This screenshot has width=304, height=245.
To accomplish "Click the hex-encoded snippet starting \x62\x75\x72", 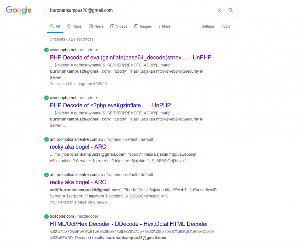I will pyautogui.click(x=132, y=232).
